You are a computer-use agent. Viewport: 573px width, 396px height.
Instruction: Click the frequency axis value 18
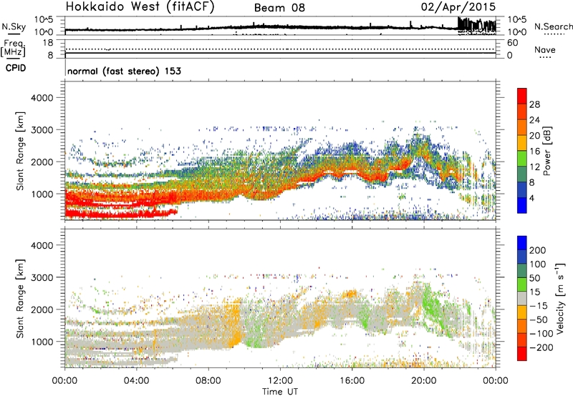[48, 43]
